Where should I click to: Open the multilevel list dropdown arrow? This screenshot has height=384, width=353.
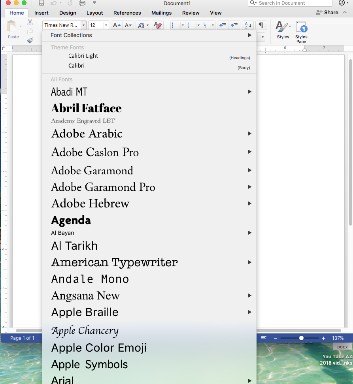pyautogui.click(x=213, y=25)
